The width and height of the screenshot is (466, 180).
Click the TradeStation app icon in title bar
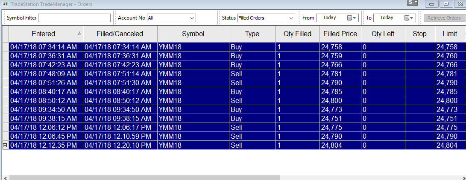point(5,4)
